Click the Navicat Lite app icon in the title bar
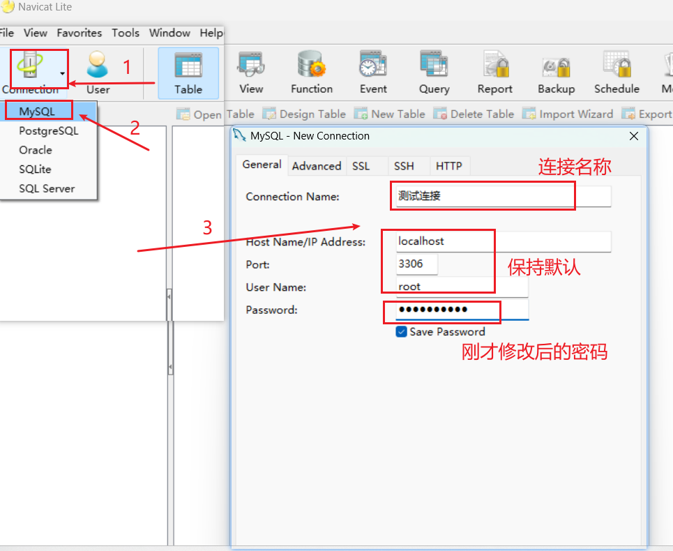Screen dimensions: 673x551 [8, 6]
